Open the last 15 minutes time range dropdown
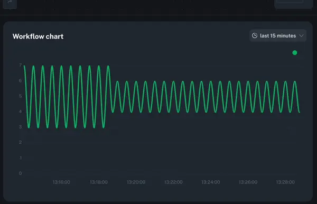Viewport: 317px width, 204px height. pyautogui.click(x=278, y=35)
